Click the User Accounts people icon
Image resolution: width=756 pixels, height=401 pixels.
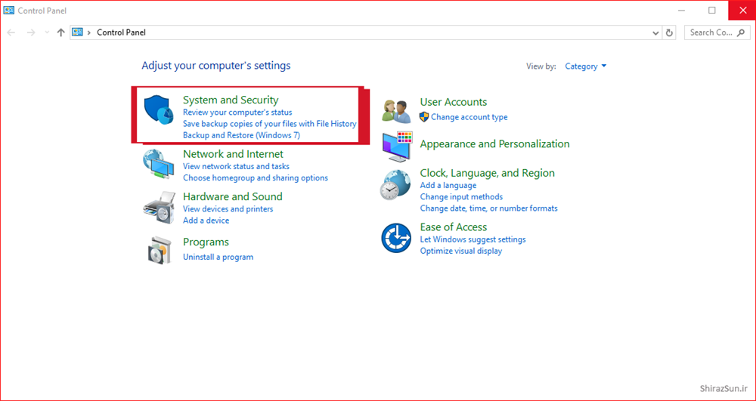tap(396, 110)
